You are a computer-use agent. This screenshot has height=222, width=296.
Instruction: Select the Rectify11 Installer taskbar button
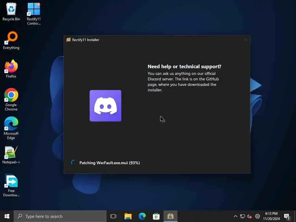pyautogui.click(x=171, y=216)
